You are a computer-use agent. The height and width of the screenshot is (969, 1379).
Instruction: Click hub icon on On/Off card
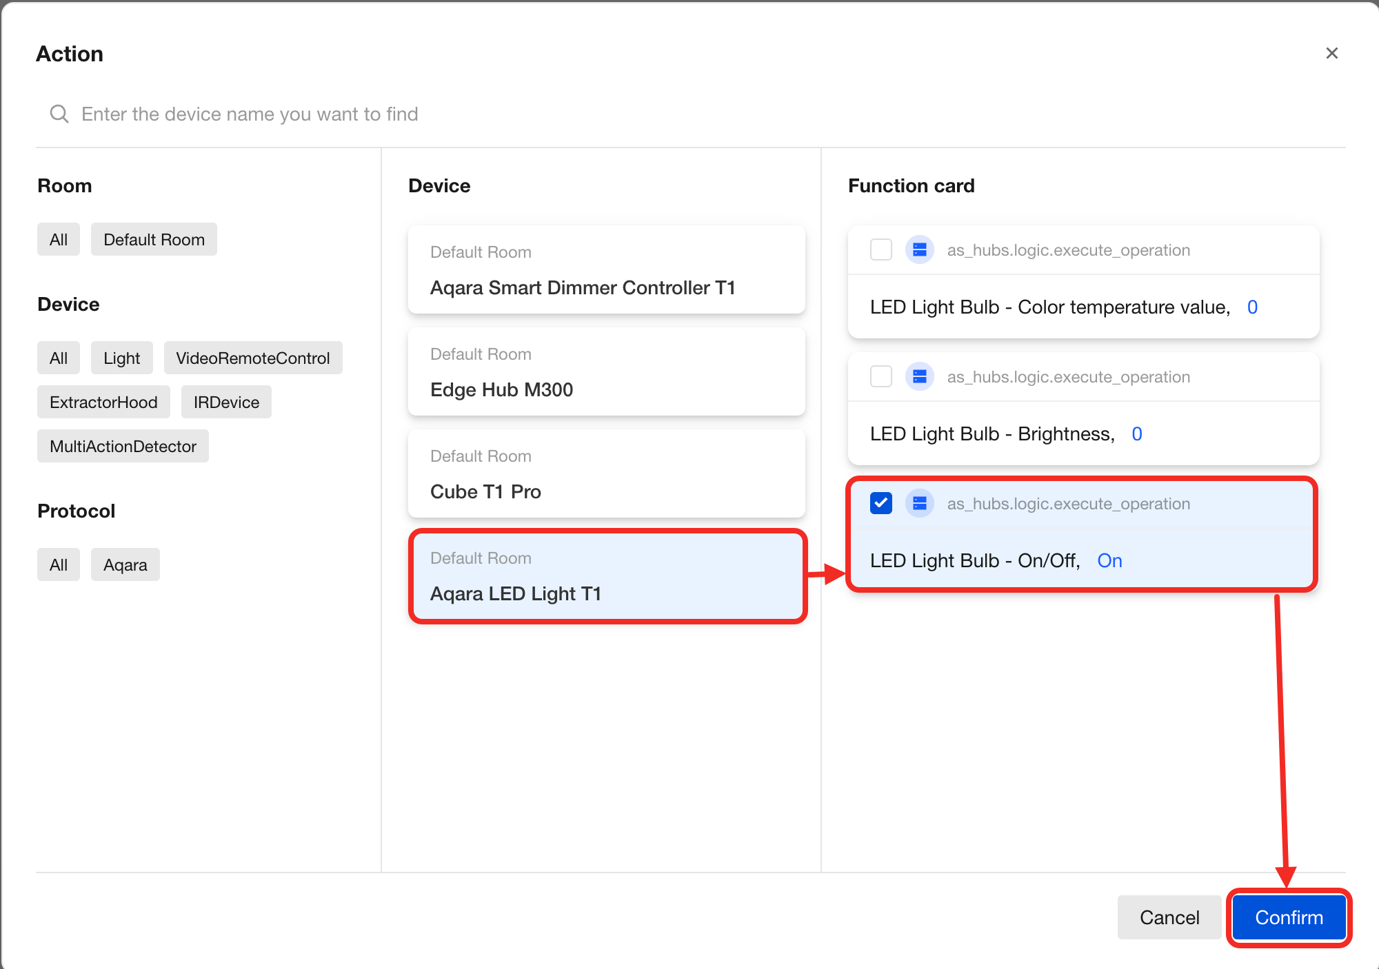pyautogui.click(x=919, y=504)
